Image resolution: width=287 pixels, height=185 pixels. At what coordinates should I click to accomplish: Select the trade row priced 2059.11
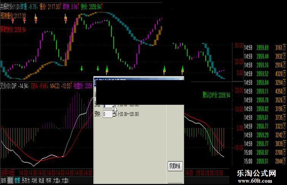(x=265, y=91)
